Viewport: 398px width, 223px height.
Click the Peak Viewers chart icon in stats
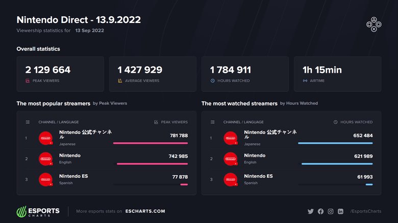point(28,80)
